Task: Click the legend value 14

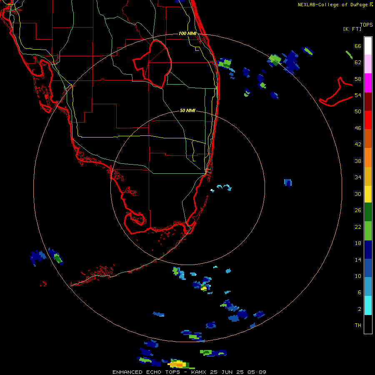Action: pyautogui.click(x=358, y=260)
